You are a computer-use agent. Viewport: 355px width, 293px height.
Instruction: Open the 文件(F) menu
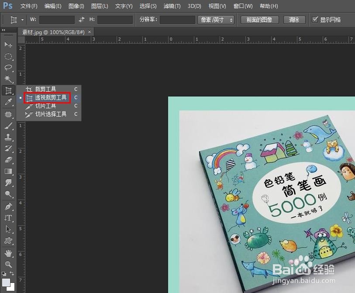click(x=29, y=6)
